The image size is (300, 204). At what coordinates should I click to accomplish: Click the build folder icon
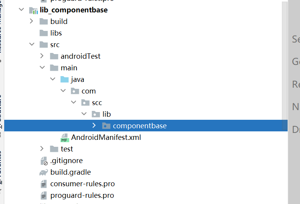click(x=44, y=22)
